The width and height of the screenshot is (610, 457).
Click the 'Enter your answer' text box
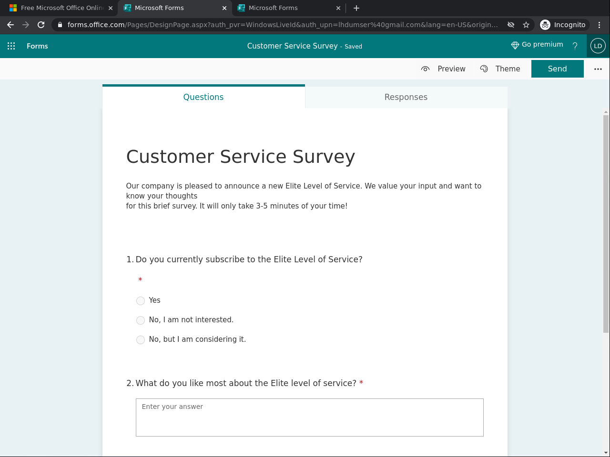tap(310, 417)
